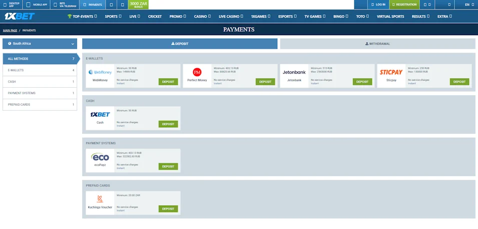This screenshot has width=478, height=229.
Task: Open the RESULTS menu
Action: click(x=420, y=17)
